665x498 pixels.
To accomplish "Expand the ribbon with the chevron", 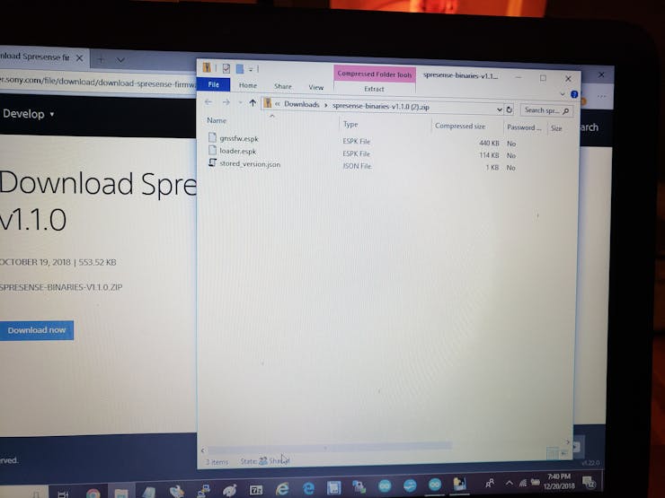I will coord(563,94).
